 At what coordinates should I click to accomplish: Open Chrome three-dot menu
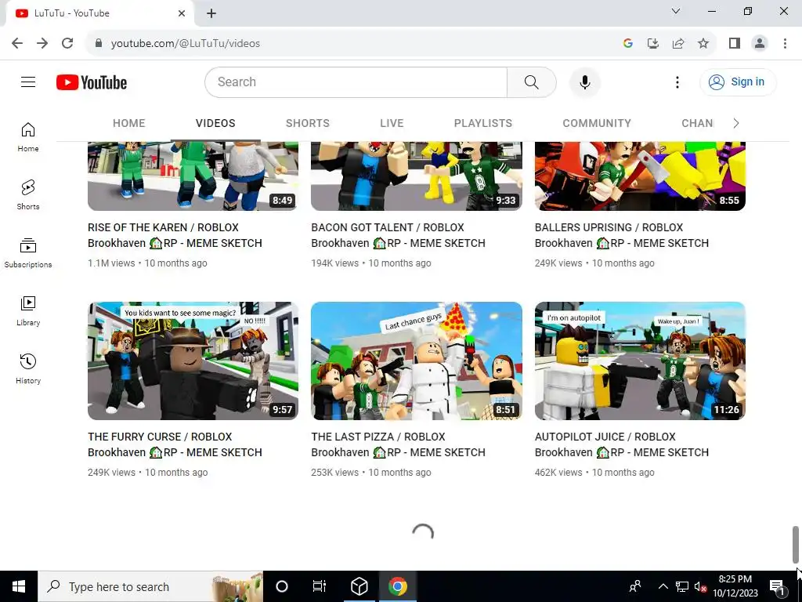[785, 44]
